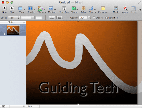The height and width of the screenshot is (108, 142).
Task: Change zoom level from 50% stepper
Action: 37,106
